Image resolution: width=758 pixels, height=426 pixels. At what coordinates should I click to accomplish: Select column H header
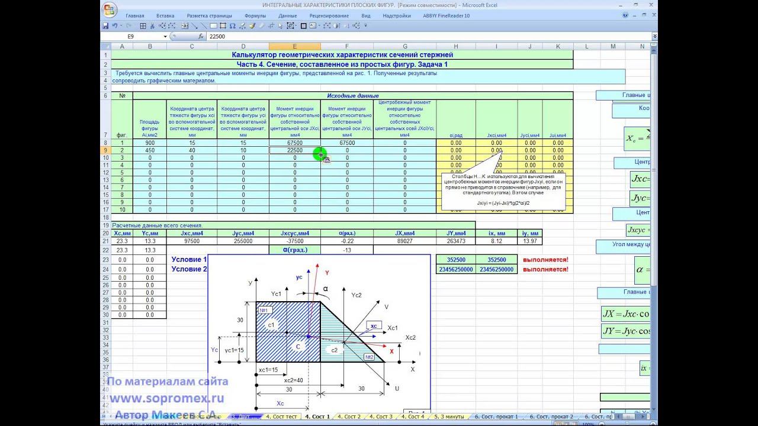click(x=456, y=46)
